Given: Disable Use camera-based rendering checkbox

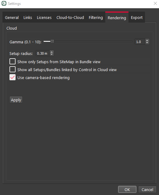Looking at the screenshot, I should point(13,77).
